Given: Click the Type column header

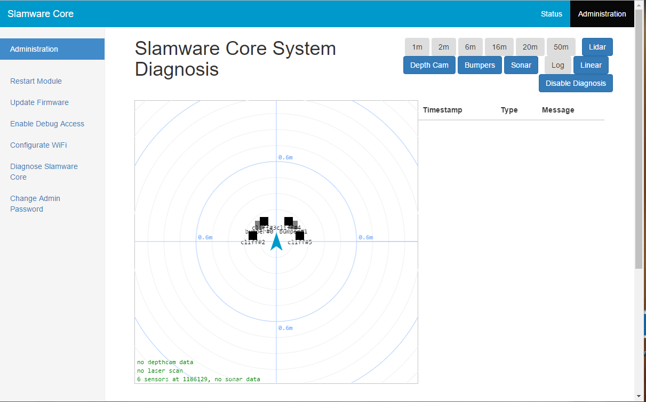Looking at the screenshot, I should pos(509,110).
